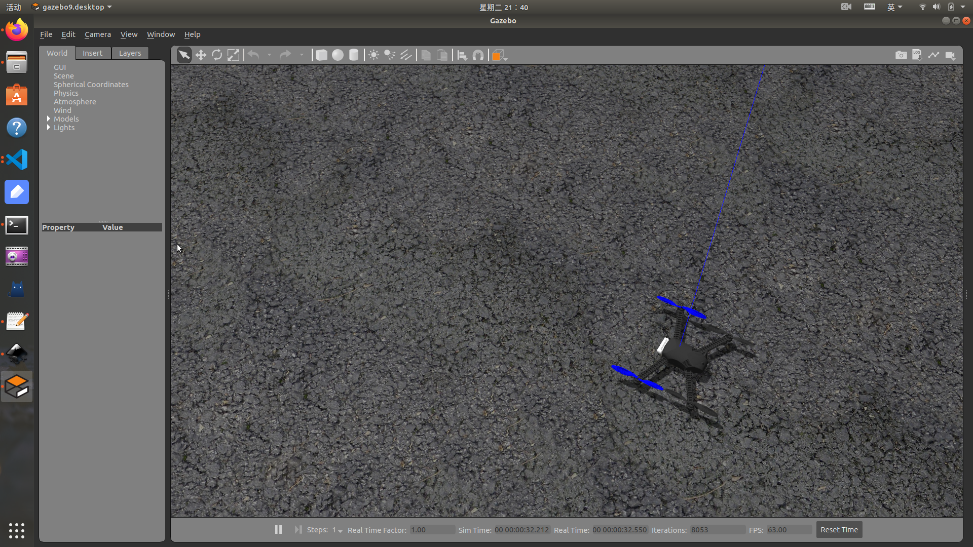The image size is (973, 547).
Task: Click the screenshot camera icon
Action: [x=901, y=55]
